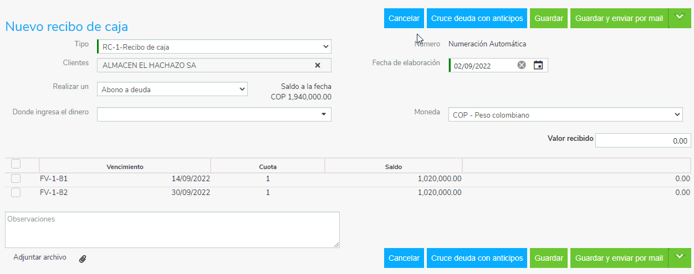This screenshot has height=274, width=694.
Task: Expand top Guardar y enviar options arrow
Action: pyautogui.click(x=680, y=18)
